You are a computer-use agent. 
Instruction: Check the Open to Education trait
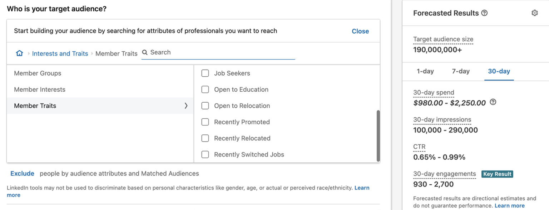click(205, 89)
